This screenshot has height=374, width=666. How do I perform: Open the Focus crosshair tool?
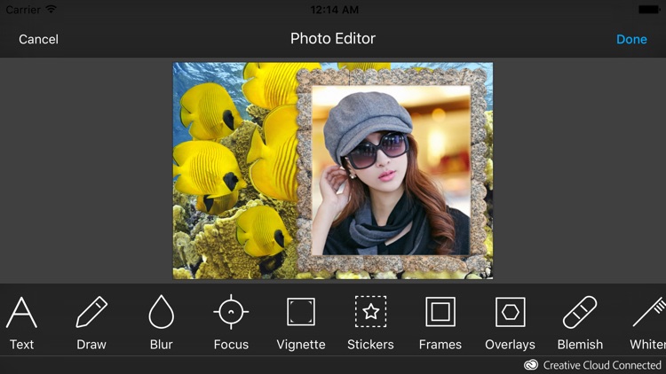tap(231, 312)
